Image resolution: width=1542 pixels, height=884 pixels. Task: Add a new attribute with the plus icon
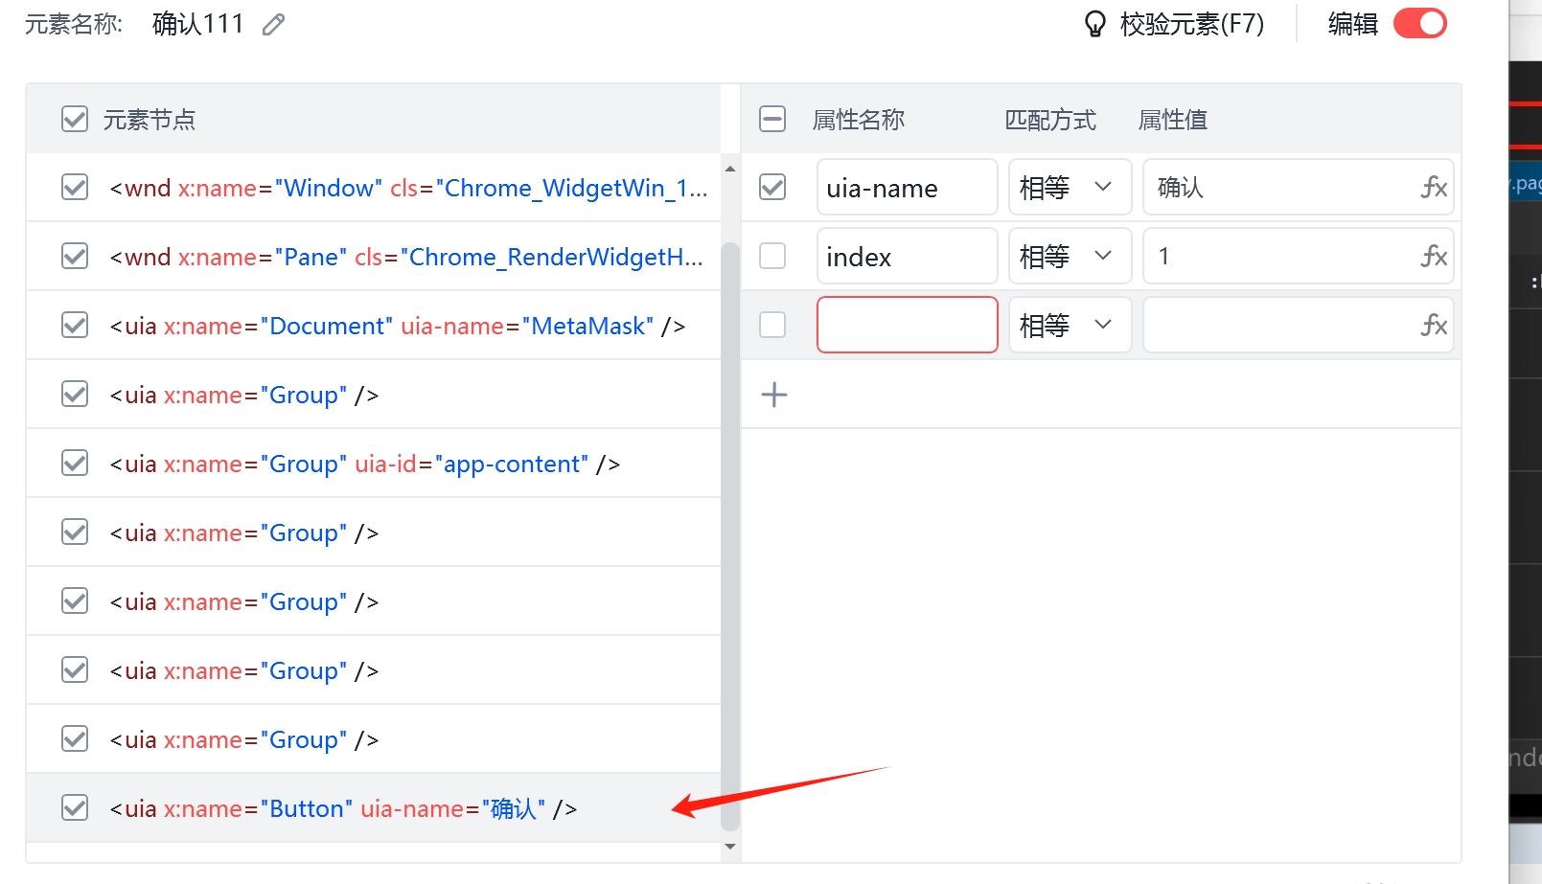tap(774, 395)
